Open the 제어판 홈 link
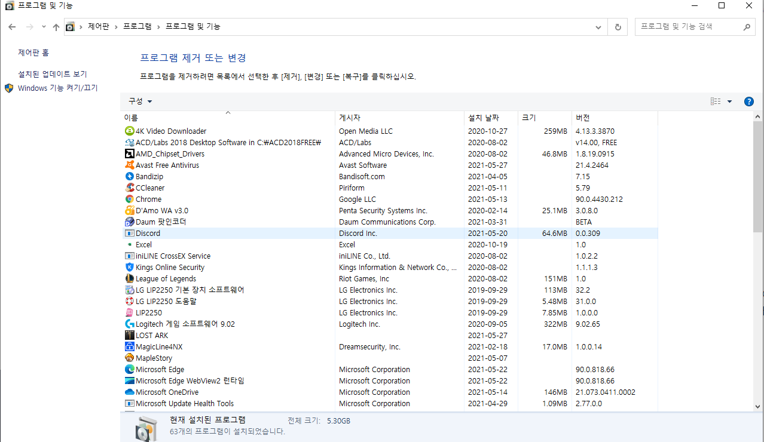 [33, 53]
